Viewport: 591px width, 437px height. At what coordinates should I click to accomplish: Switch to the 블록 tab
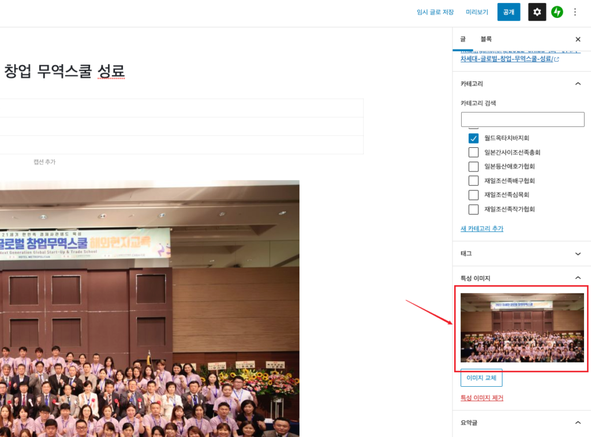tap(486, 39)
